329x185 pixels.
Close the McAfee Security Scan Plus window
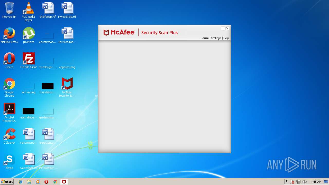click(227, 29)
